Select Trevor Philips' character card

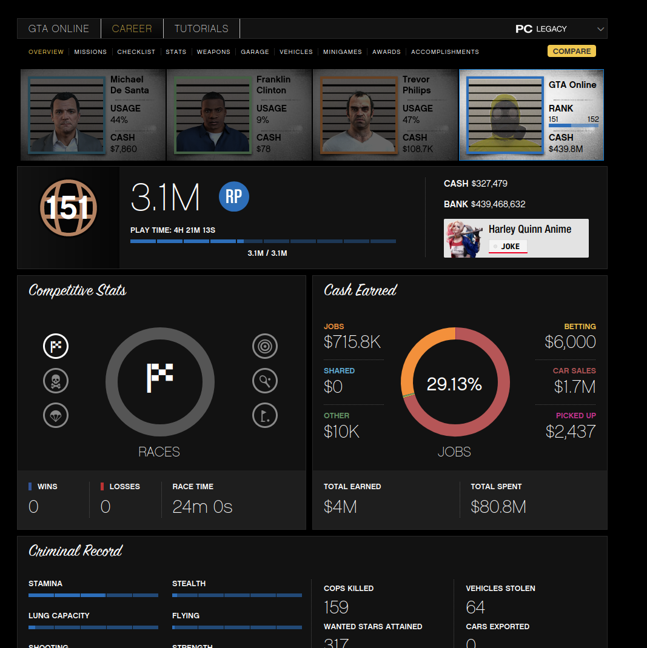[385, 115]
